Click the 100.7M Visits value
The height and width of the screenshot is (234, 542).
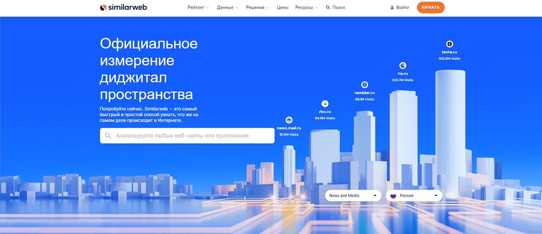pos(403,80)
